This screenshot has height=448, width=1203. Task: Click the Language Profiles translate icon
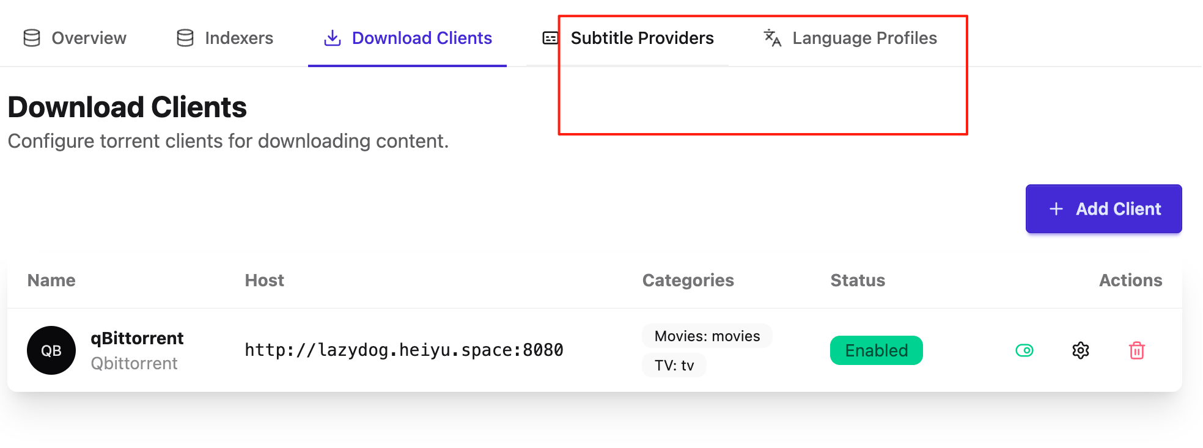point(773,38)
